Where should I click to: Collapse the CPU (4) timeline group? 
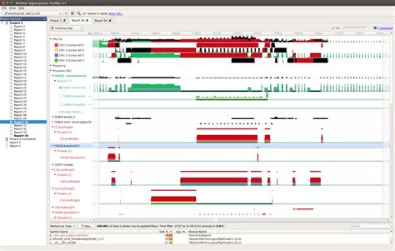pos(51,39)
